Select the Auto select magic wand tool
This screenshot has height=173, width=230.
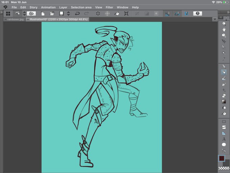224,53
